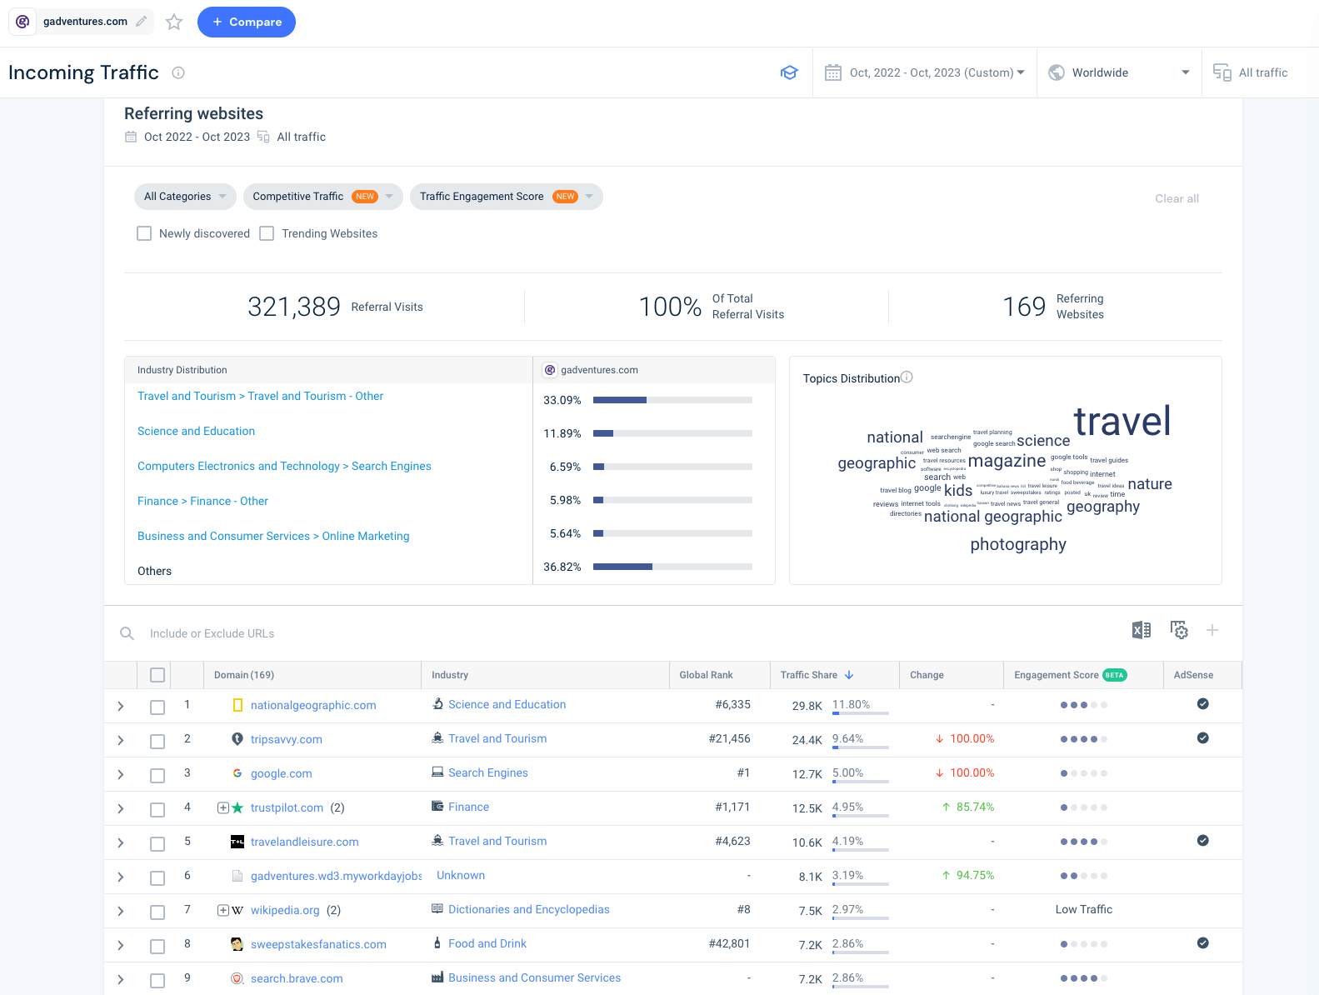This screenshot has height=995, width=1319.
Task: Click Clear all filters
Action: point(1177,198)
